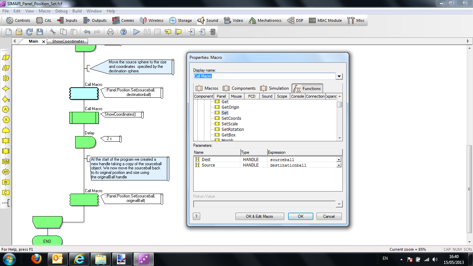
Task: Select the Loop icon in the sidebar
Action: click(x=6, y=130)
